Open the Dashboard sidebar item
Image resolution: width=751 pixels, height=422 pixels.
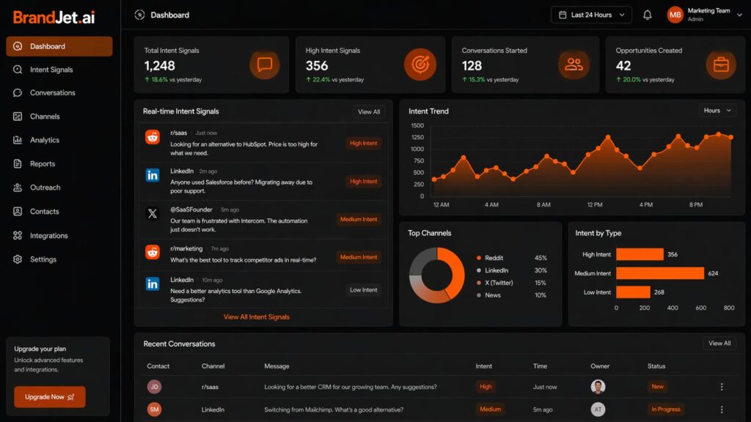pyautogui.click(x=59, y=46)
